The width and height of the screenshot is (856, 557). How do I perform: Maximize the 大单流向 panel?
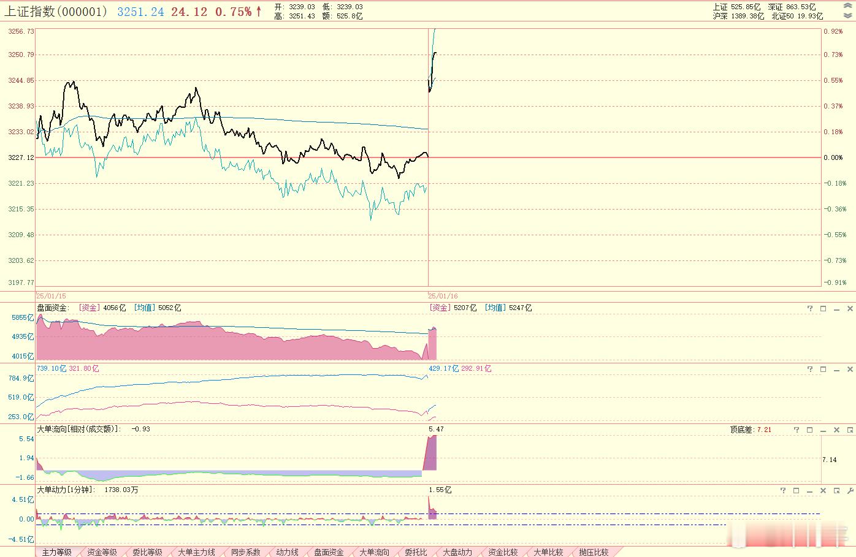810,430
